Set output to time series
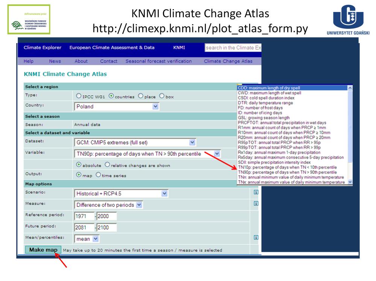This screenshot has height=281, width=376. [98, 175]
